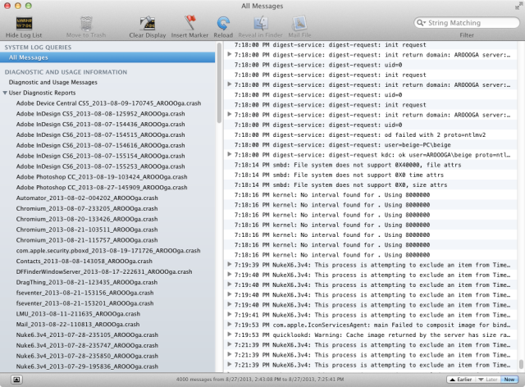Viewport: 525px width, 387px height.
Task: Toggle full screen with the corner arrows icon
Action: 518,6
